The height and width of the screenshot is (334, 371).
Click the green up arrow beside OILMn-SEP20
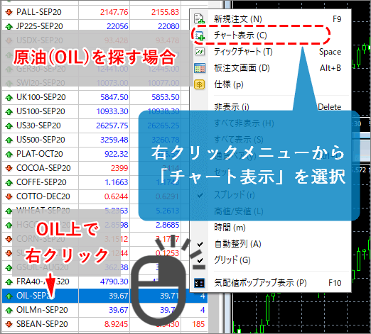[x=9, y=310]
